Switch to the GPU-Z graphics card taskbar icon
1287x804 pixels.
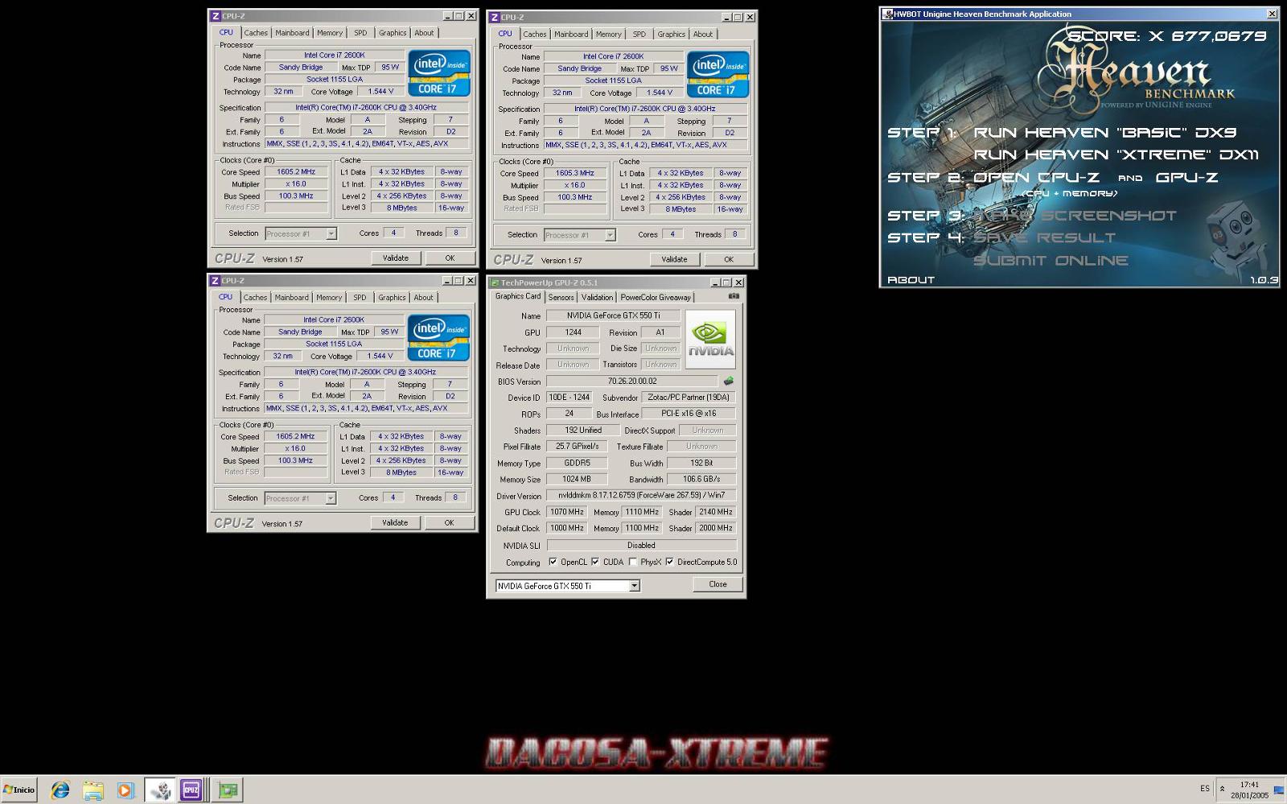(228, 790)
